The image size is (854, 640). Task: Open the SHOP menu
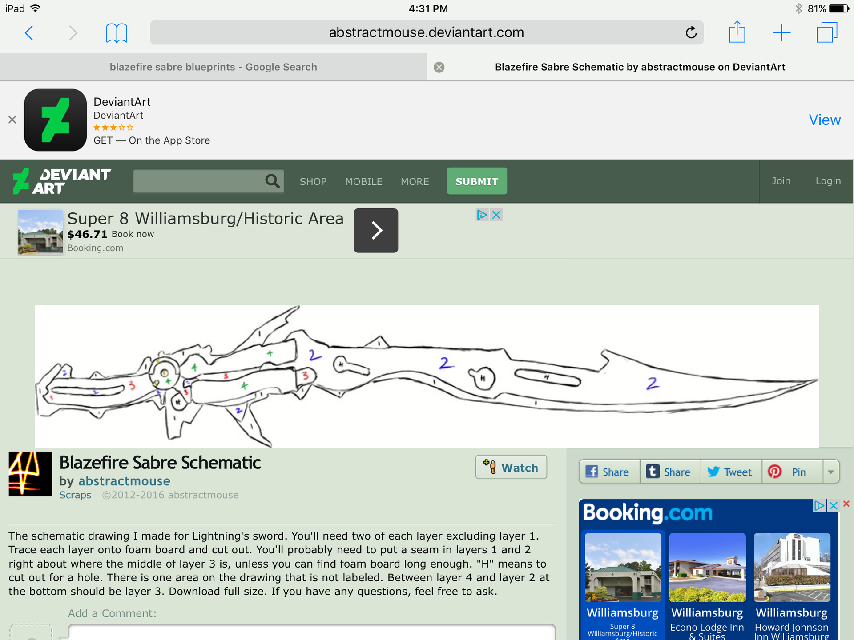coord(313,181)
